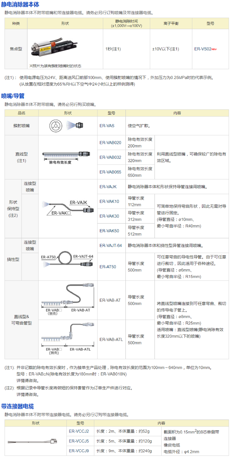Click the connector cable image
Screen dimensions: 233x458
click(x=32, y=441)
